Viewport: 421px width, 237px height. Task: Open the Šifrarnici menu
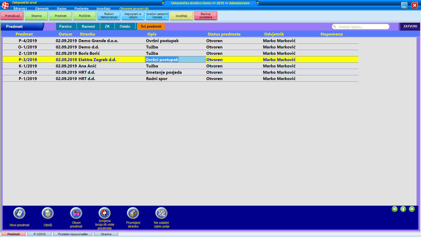20,9
